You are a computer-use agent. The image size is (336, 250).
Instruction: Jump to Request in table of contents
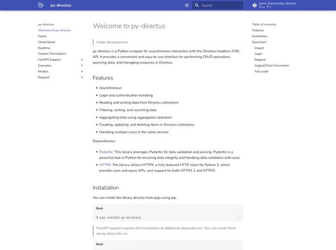(260, 60)
